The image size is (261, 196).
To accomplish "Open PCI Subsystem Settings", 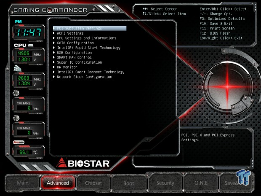I will (x=90, y=28).
